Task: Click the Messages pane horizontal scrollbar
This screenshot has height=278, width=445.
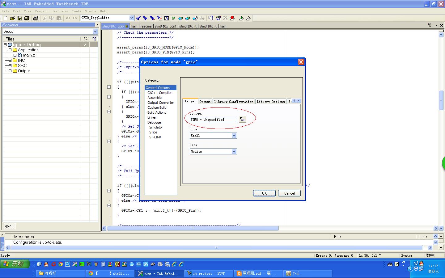Action: pyautogui.click(x=217, y=248)
